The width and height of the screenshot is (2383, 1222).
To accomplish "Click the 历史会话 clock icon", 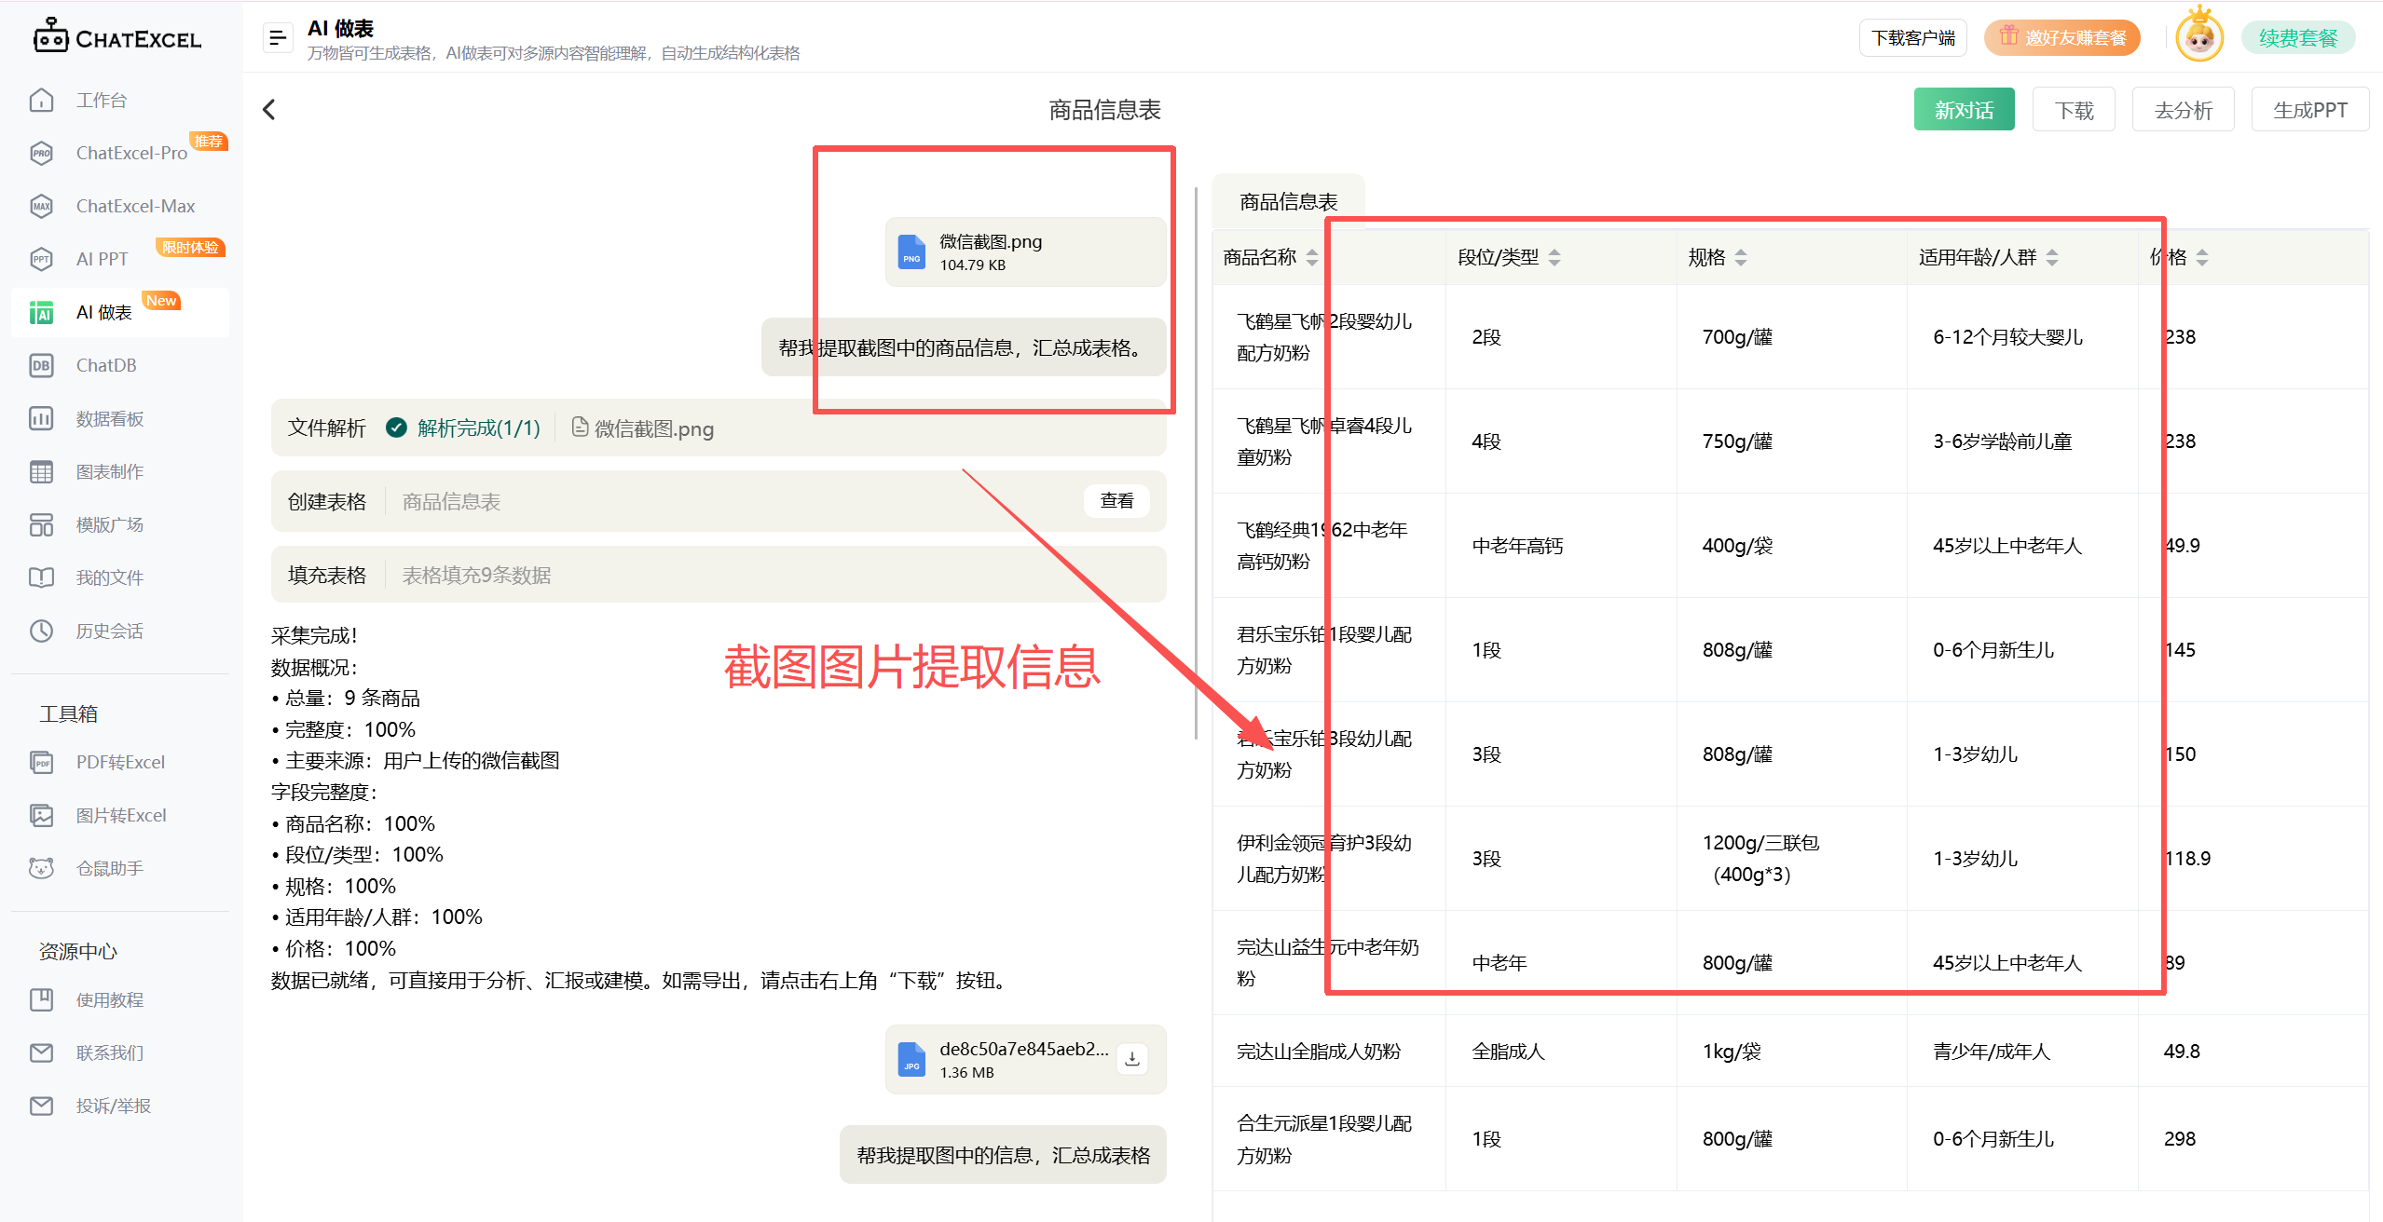I will coord(42,631).
